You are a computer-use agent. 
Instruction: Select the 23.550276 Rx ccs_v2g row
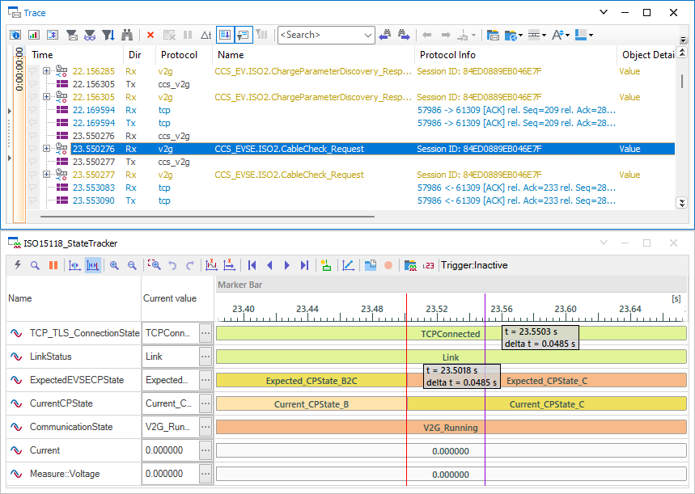[x=350, y=136]
